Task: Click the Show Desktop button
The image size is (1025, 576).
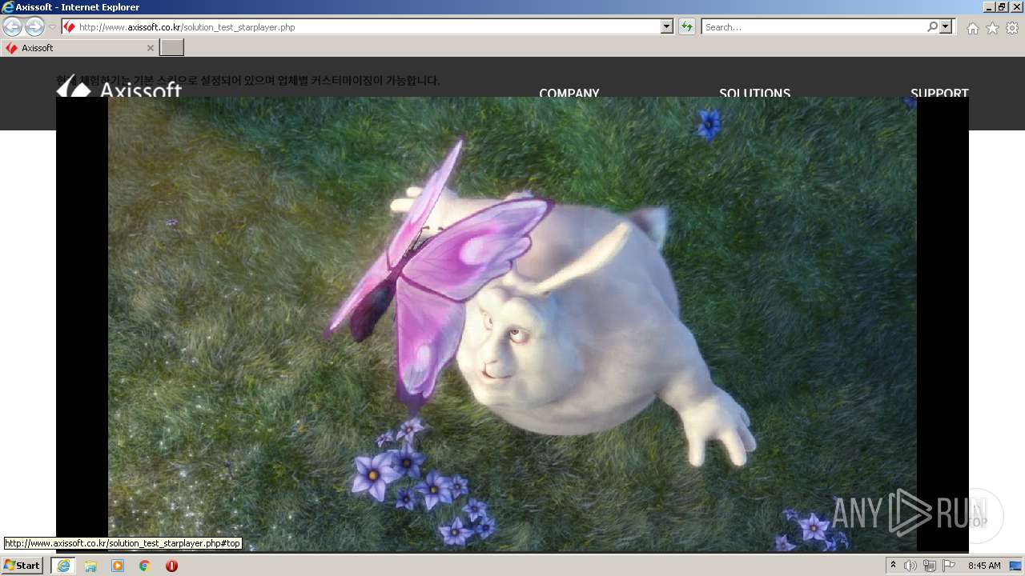Action: (1016, 566)
